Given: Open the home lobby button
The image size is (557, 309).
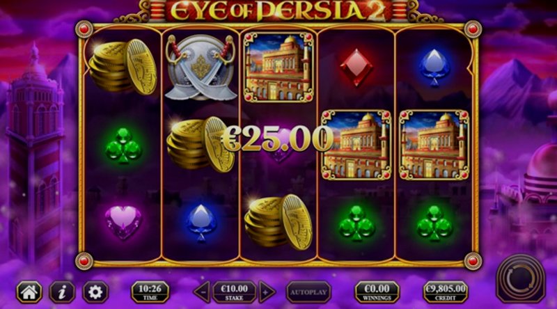Looking at the screenshot, I should click(x=29, y=292).
